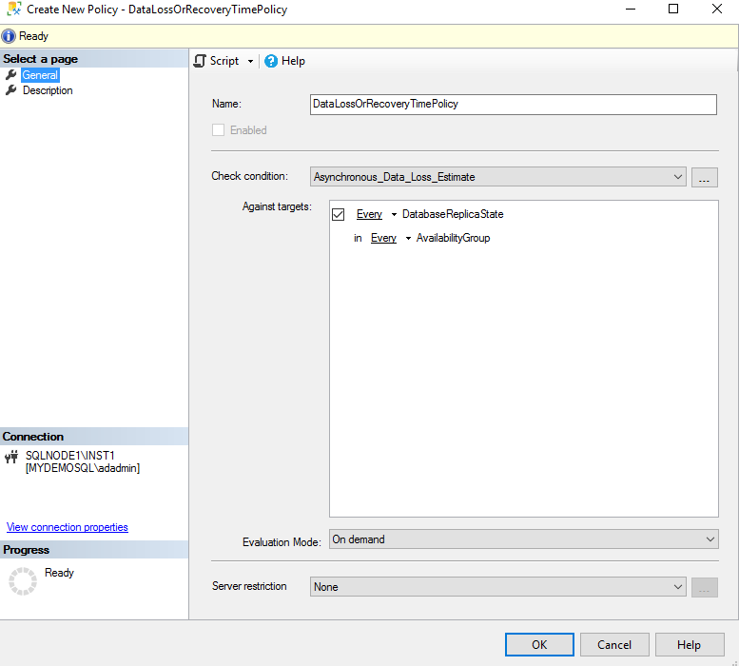Image resolution: width=739 pixels, height=666 pixels.
Task: Click ellipsis button next to Check condition
Action: 704,177
